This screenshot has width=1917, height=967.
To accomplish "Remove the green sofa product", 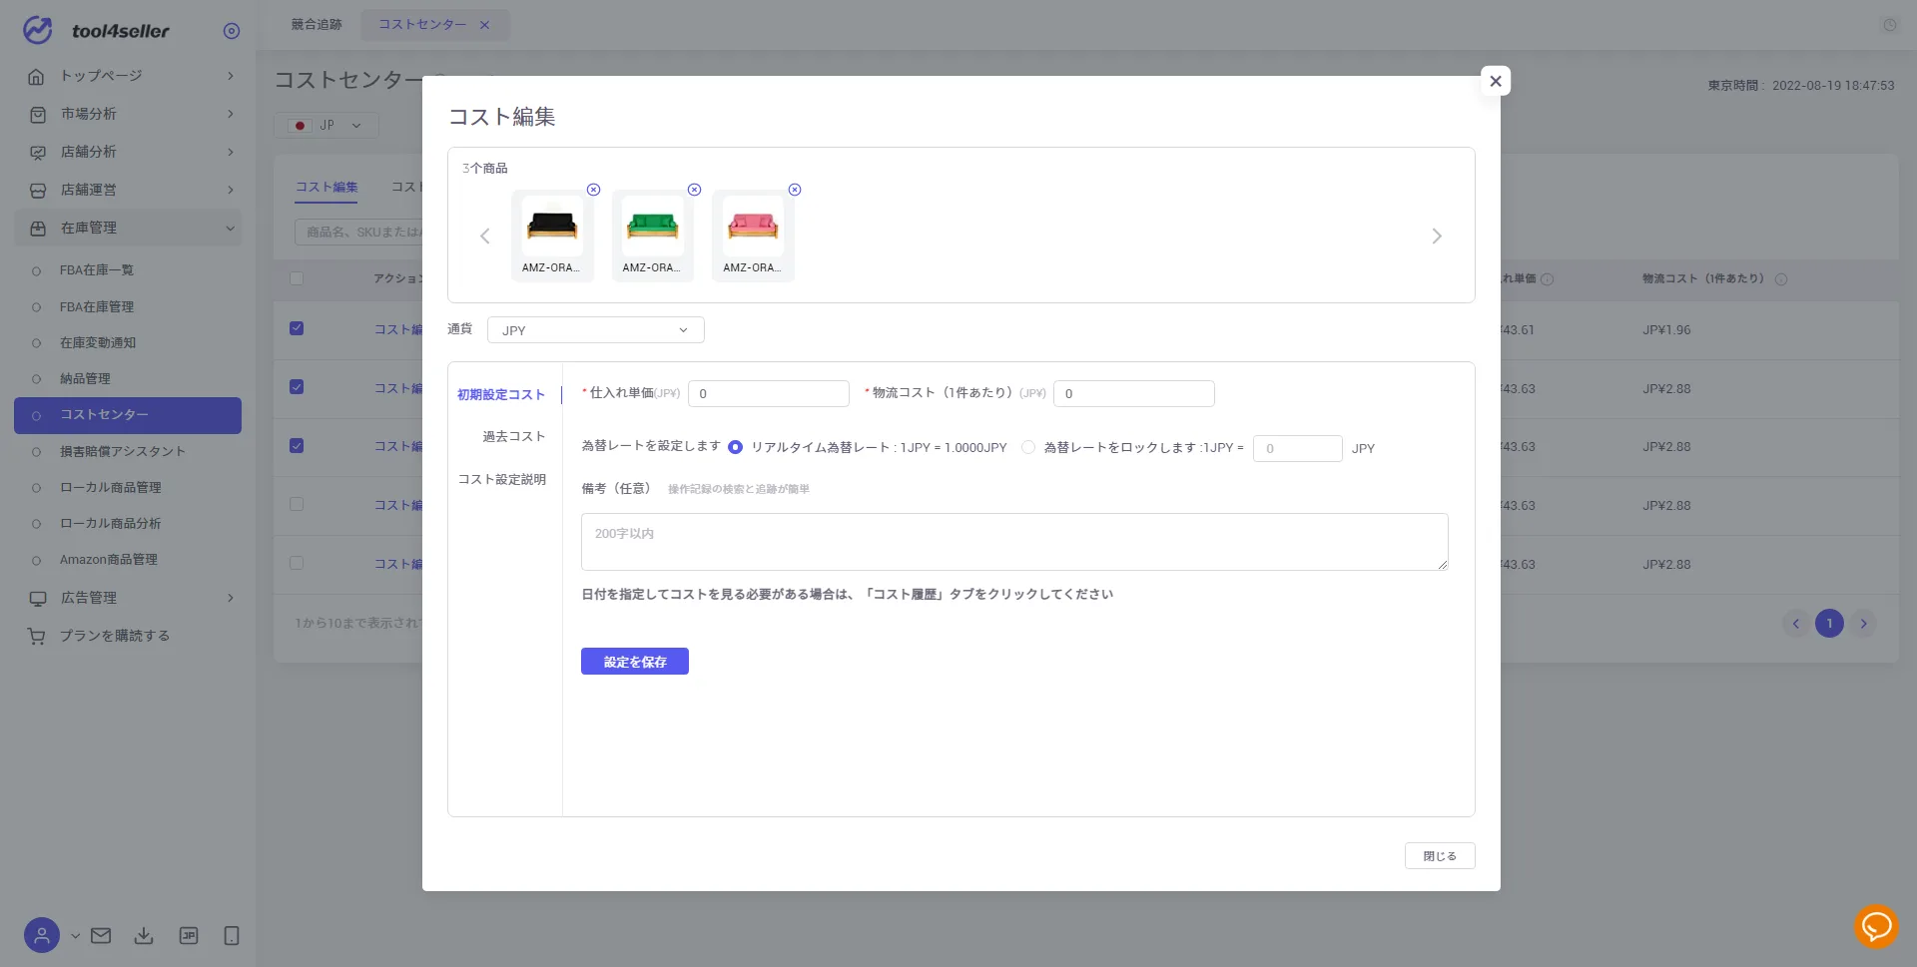I will click(695, 190).
